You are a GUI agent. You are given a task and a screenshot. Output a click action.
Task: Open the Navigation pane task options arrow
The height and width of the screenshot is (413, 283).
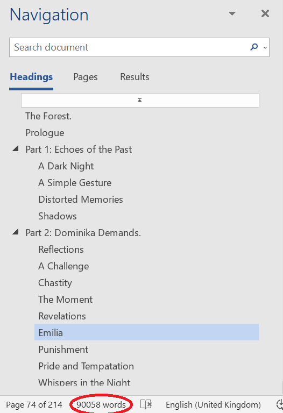(x=232, y=13)
